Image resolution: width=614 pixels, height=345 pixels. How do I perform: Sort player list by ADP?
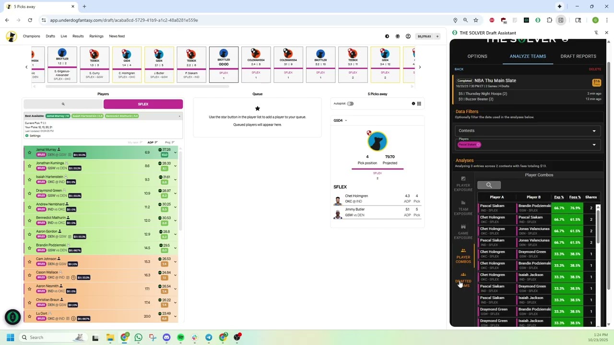[x=152, y=142]
